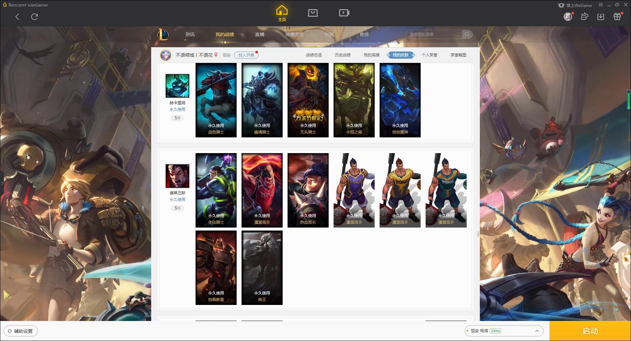
Task: Click 永久使用 under 赫卡里姆
Action: click(x=177, y=110)
